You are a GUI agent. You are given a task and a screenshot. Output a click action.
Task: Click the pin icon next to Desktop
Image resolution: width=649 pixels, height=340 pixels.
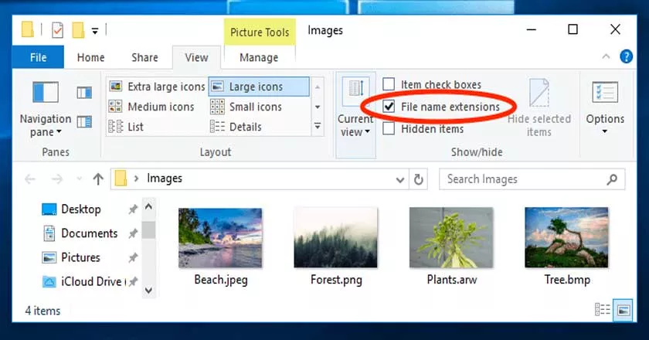click(x=132, y=209)
